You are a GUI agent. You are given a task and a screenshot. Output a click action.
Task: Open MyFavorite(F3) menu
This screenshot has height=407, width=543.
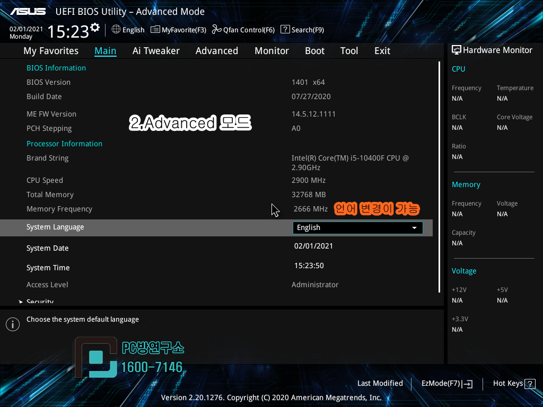(178, 30)
